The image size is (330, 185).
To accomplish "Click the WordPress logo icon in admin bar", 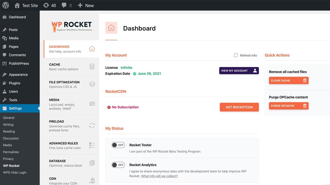I will click(6, 5).
